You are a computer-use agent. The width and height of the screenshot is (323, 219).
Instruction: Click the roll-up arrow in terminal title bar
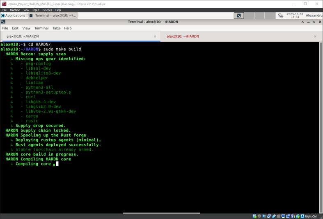click(x=302, y=22)
